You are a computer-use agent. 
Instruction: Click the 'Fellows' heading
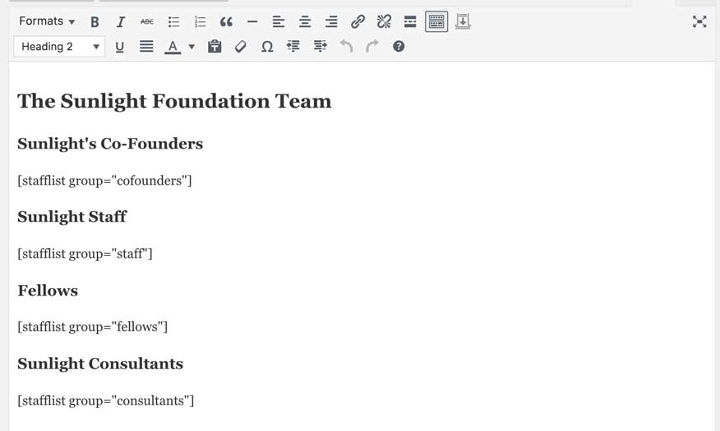coord(48,291)
